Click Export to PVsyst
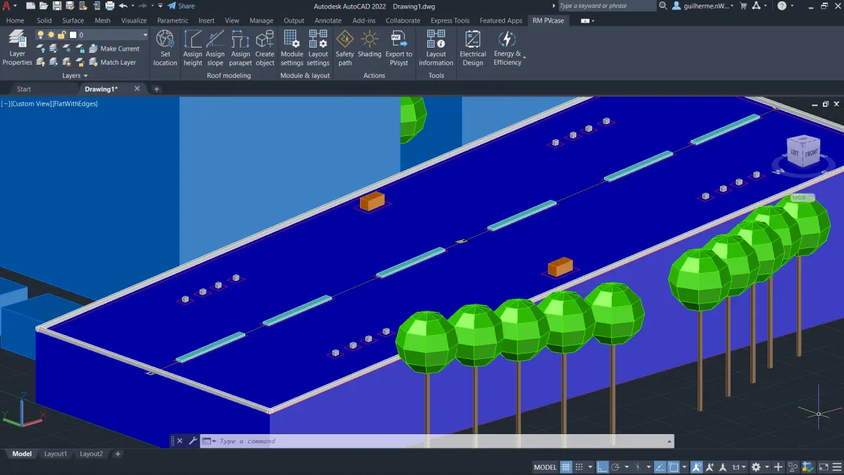The width and height of the screenshot is (844, 475). (399, 48)
